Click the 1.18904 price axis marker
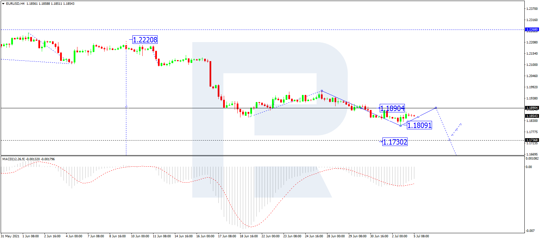540x240 pixels. pyautogui.click(x=532, y=108)
